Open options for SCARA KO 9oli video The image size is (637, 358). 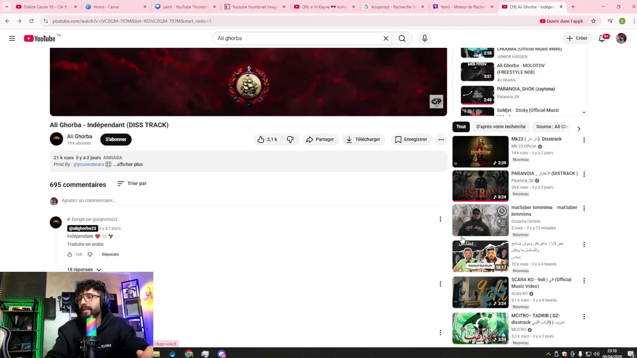584,280
